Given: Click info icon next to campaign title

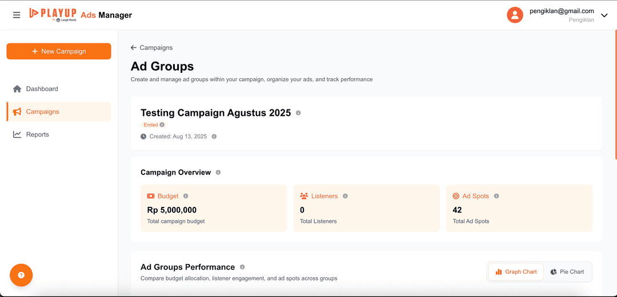Looking at the screenshot, I should [x=298, y=113].
